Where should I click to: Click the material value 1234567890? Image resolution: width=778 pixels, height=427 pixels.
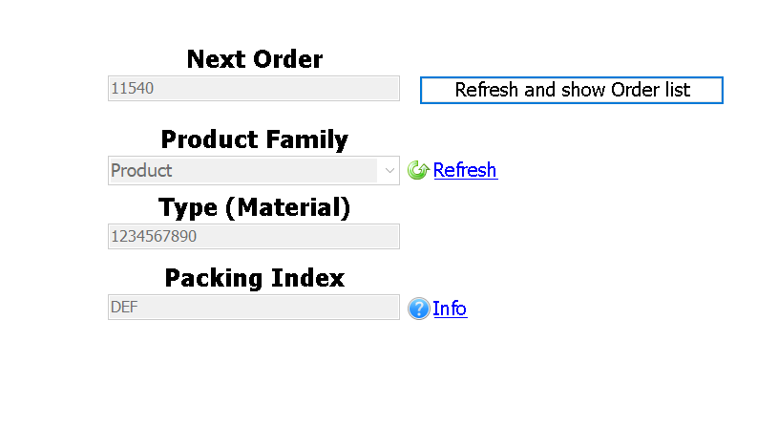click(154, 236)
